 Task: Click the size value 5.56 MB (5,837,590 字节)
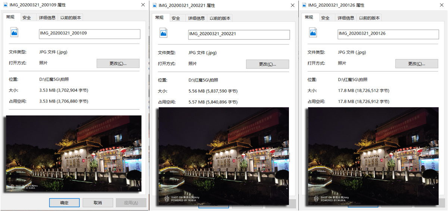(x=213, y=91)
